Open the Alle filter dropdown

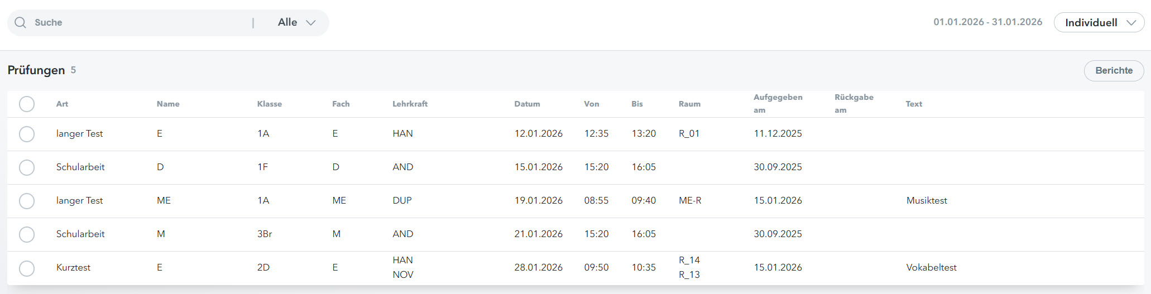click(x=296, y=23)
